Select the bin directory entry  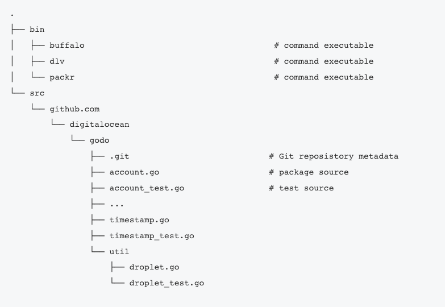tap(37, 30)
